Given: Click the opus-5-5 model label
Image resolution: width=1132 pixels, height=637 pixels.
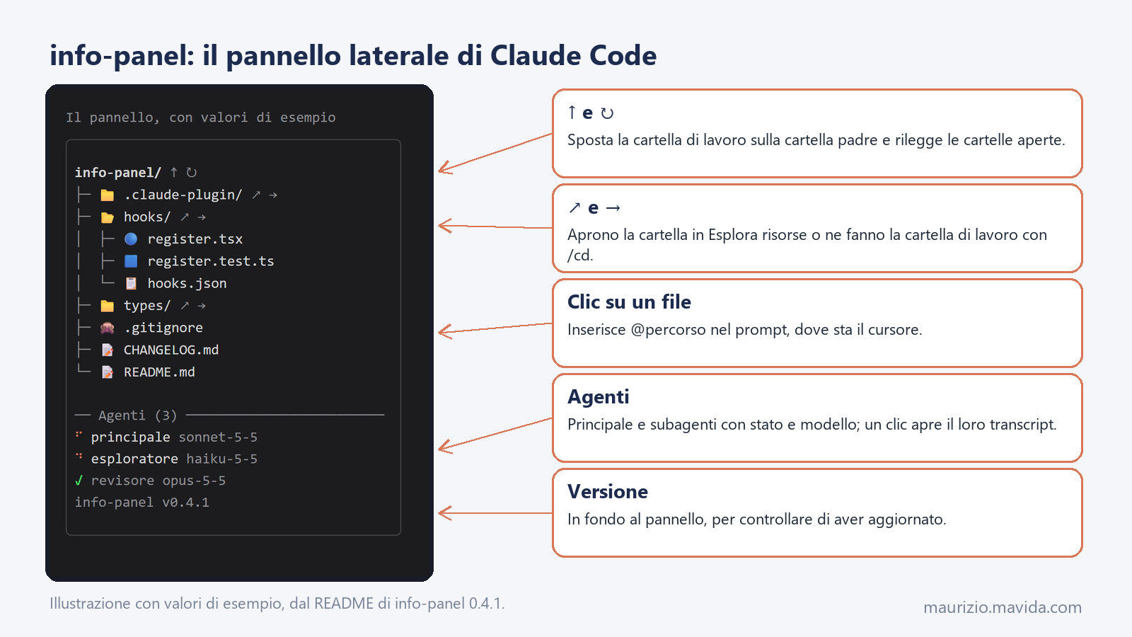Looking at the screenshot, I should (195, 480).
